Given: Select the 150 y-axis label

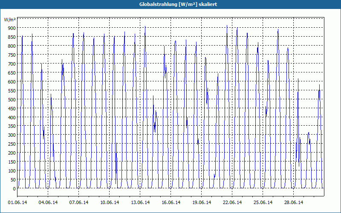Looking at the screenshot, I should [12, 162].
